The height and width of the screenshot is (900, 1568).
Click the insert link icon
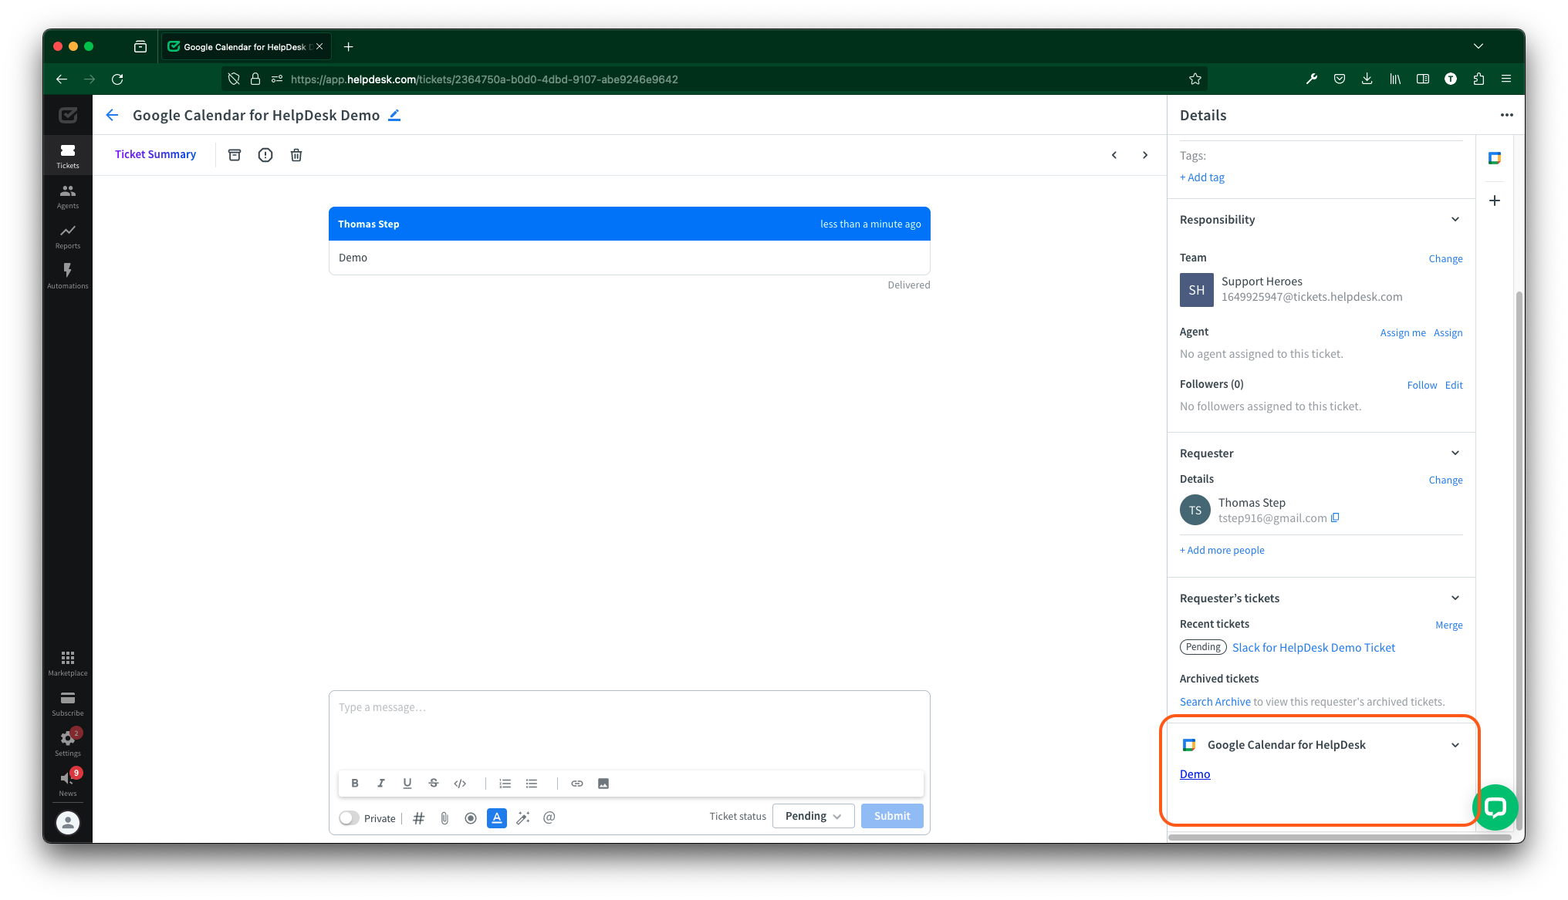(x=578, y=783)
